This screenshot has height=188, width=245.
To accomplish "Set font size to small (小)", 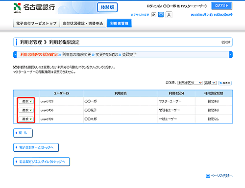I will pos(154,15).
